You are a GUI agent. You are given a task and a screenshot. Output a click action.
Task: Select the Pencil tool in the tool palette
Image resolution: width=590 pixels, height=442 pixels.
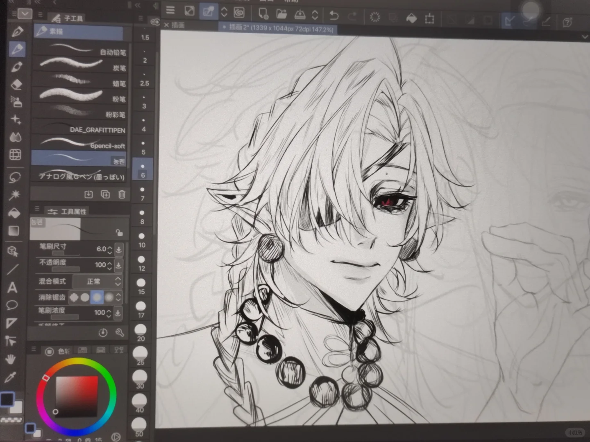pos(18,49)
